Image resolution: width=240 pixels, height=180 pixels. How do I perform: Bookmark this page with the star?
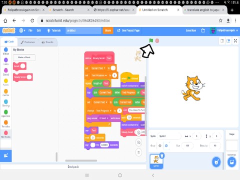pyautogui.click(x=220, y=20)
